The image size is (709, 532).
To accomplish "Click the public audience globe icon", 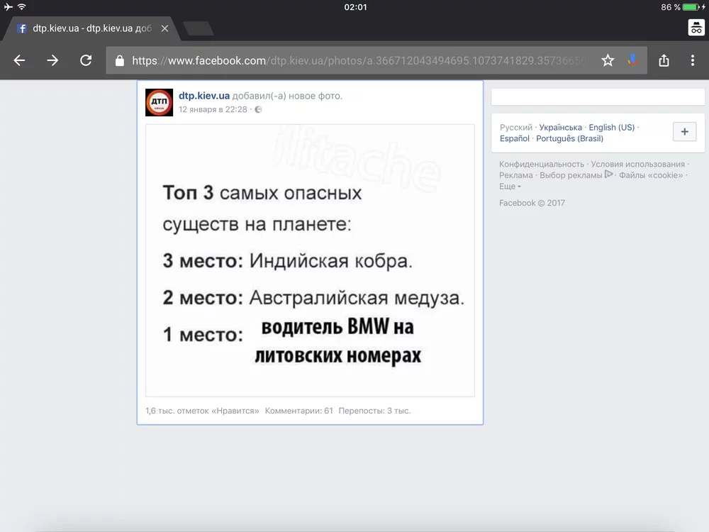I will pyautogui.click(x=258, y=109).
